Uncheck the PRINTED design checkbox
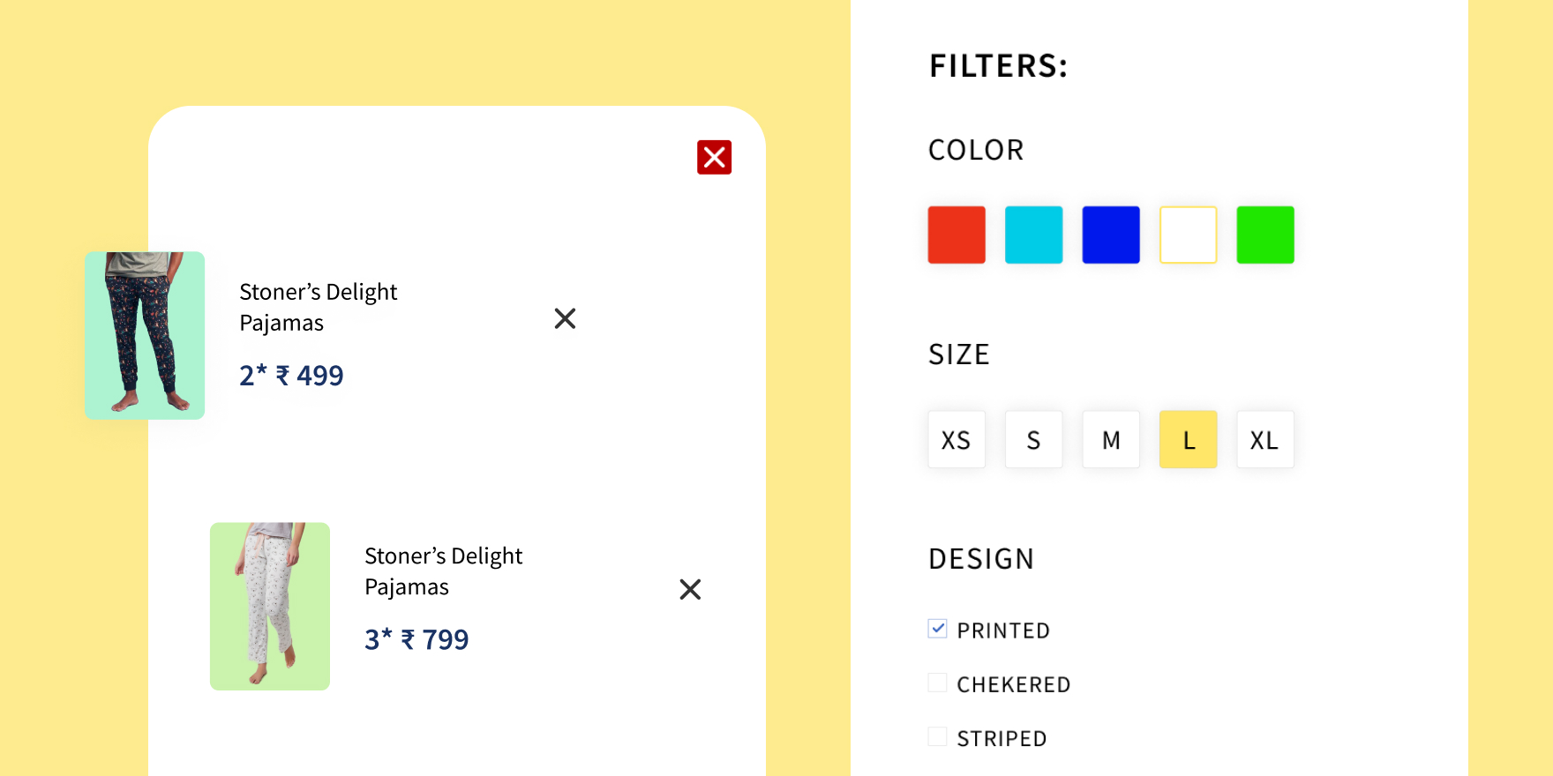The image size is (1553, 776). (937, 629)
